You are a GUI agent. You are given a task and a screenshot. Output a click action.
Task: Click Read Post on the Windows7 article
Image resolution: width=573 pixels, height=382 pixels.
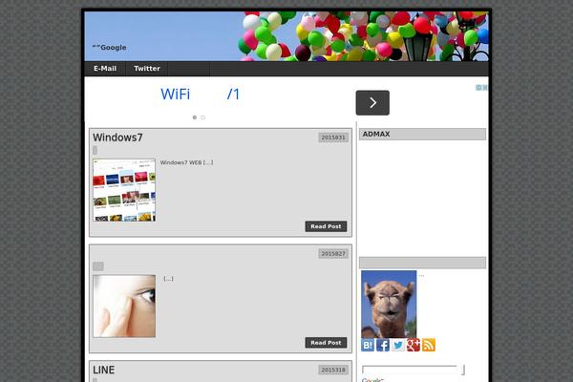click(x=326, y=226)
